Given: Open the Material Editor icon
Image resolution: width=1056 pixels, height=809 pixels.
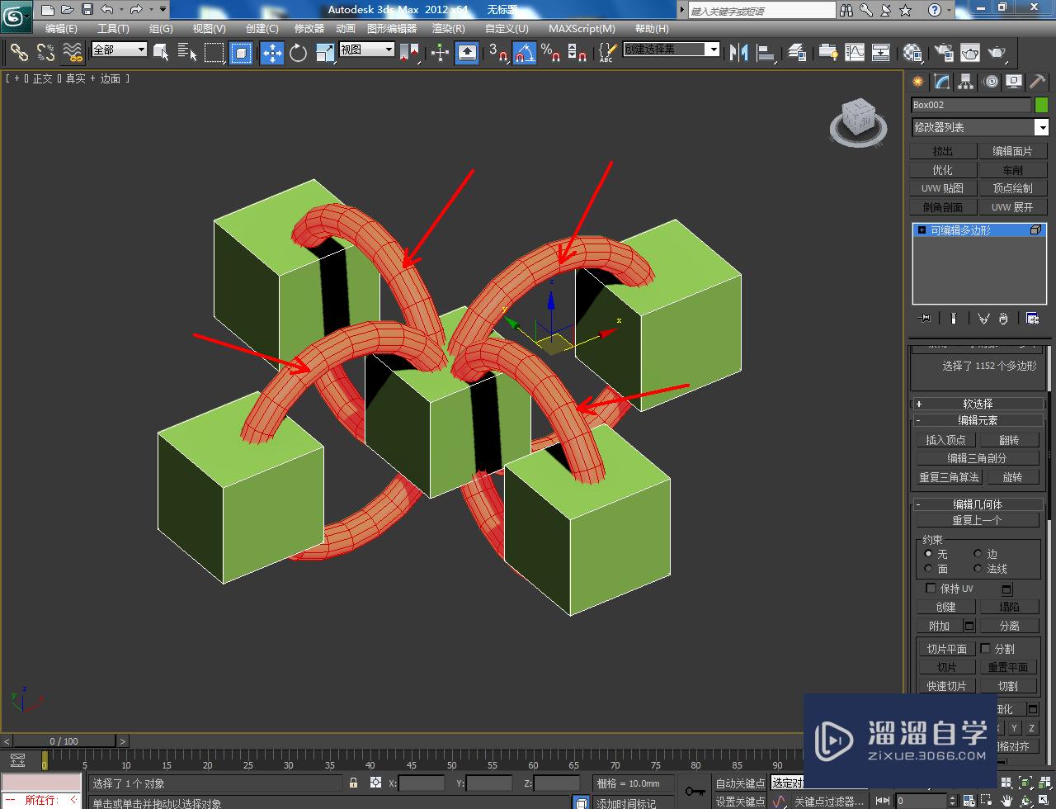Looking at the screenshot, I should (x=912, y=53).
